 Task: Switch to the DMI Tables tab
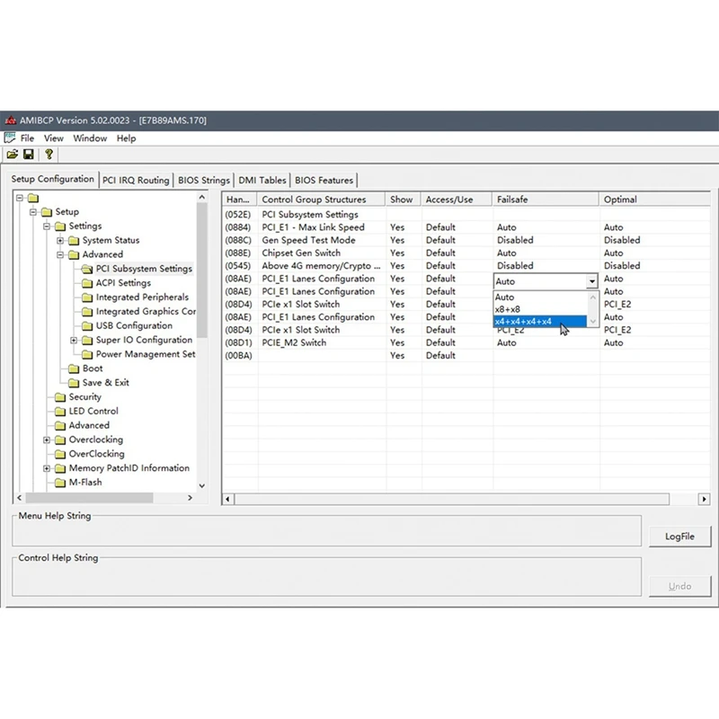262,181
